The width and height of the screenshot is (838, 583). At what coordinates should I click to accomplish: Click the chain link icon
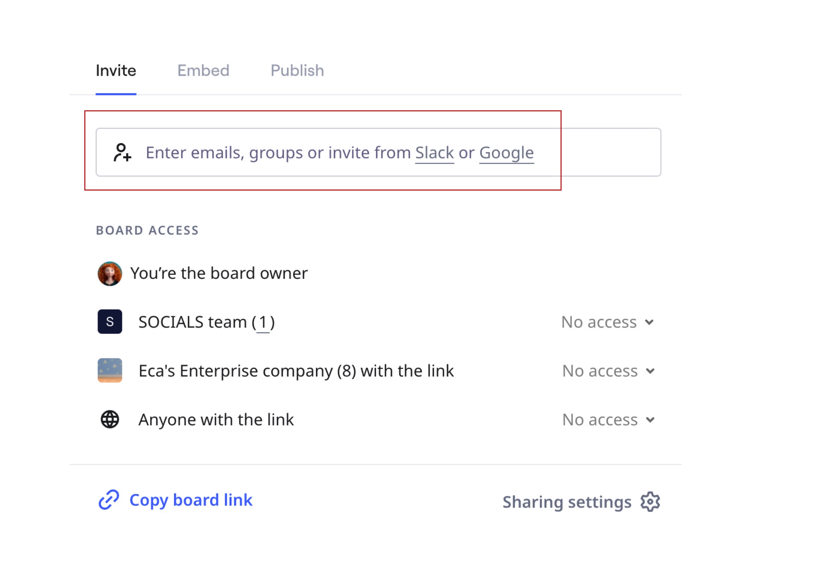109,500
